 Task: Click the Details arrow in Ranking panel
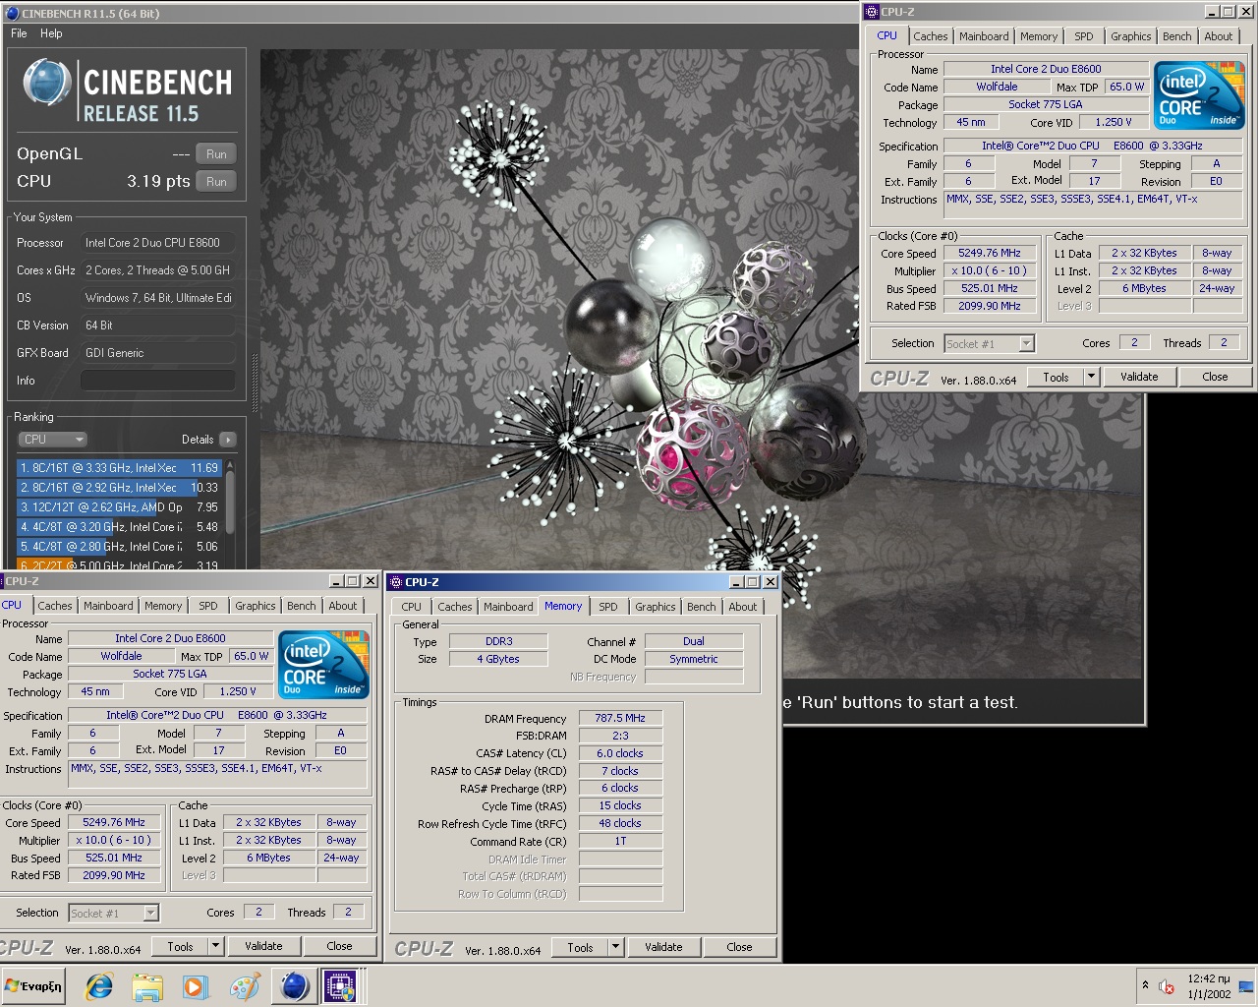(228, 440)
